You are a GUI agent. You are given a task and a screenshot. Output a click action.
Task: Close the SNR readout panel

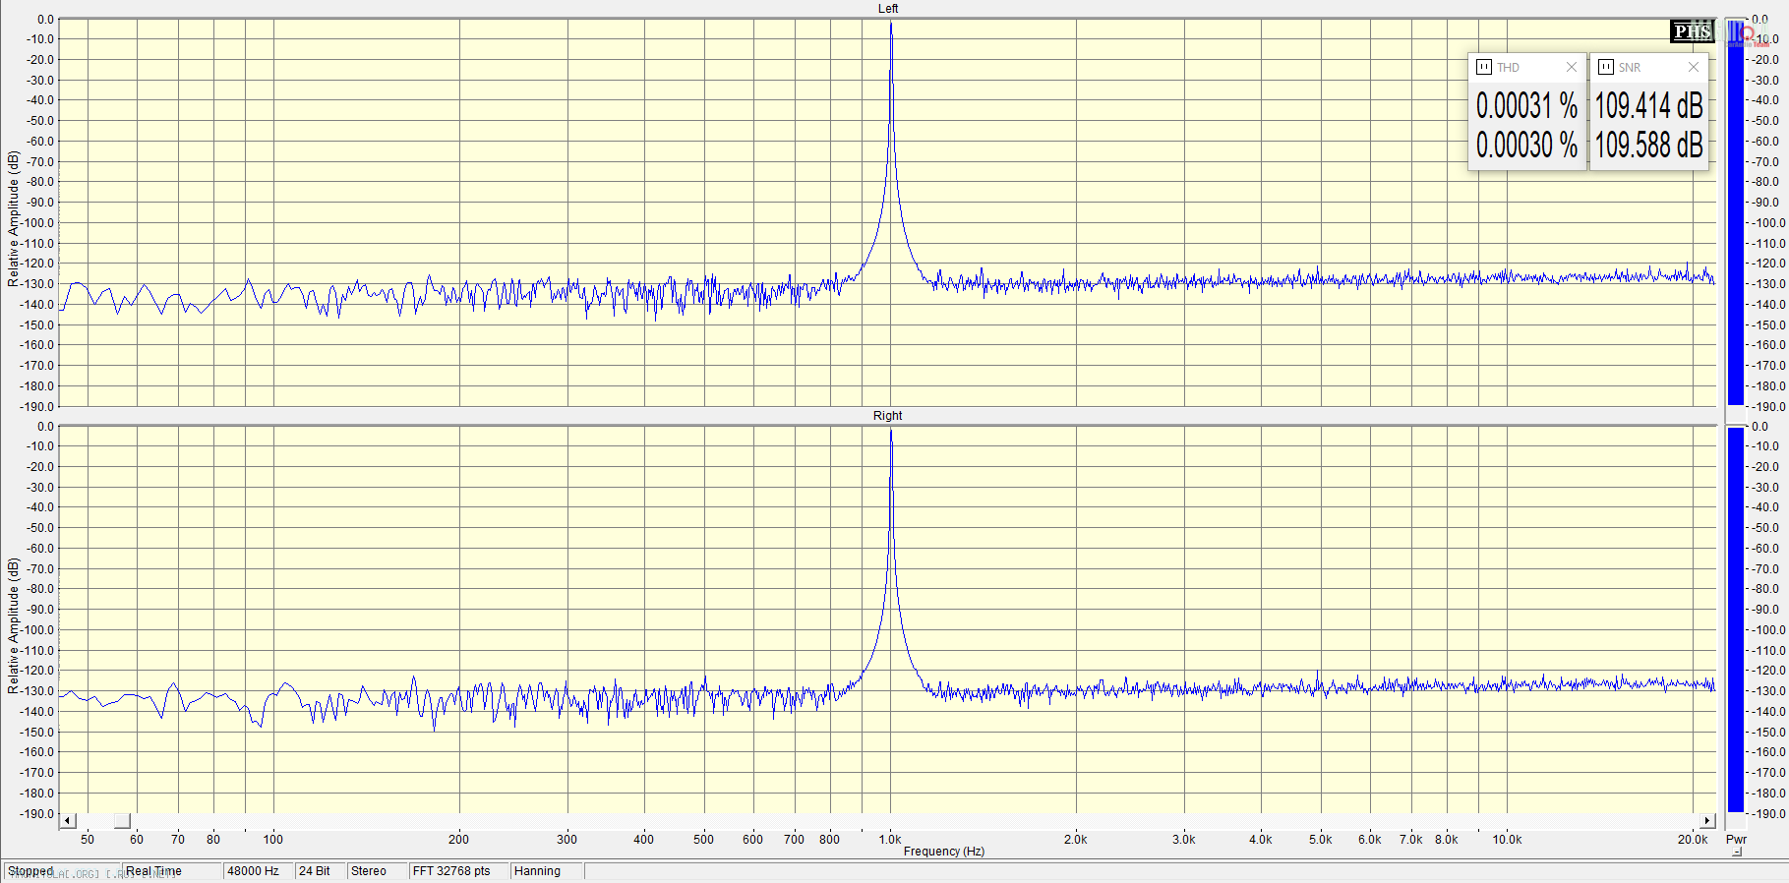(x=1694, y=67)
